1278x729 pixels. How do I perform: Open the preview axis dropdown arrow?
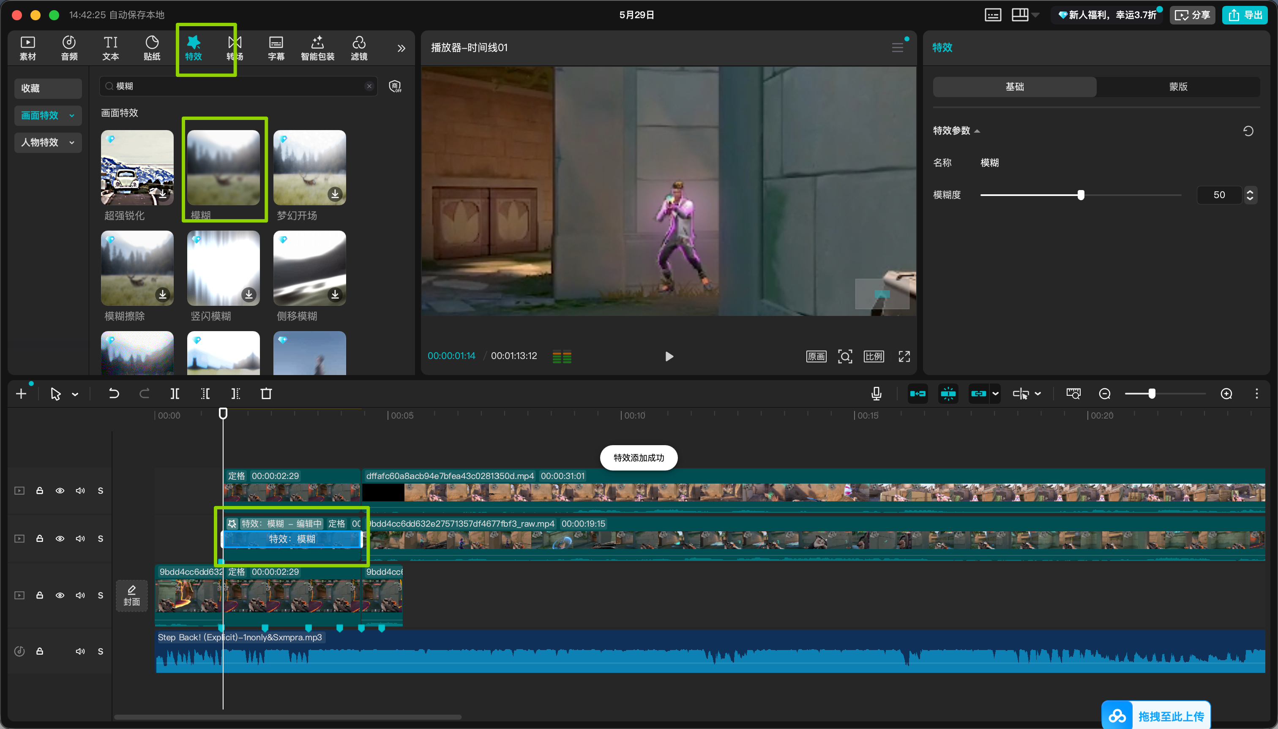(1038, 394)
